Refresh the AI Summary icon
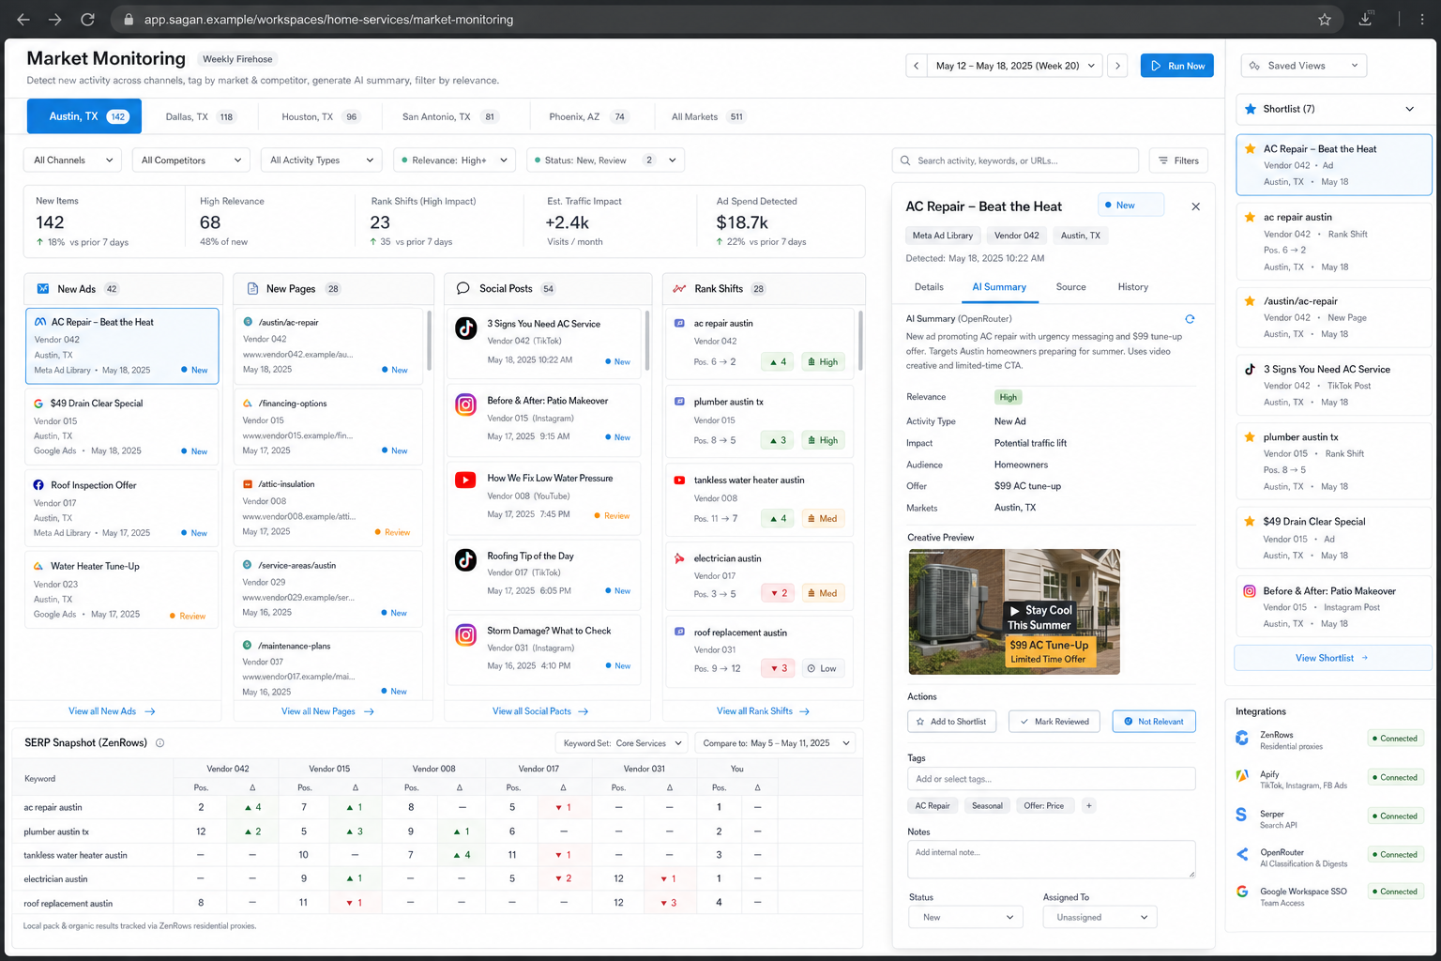Viewport: 1441px width, 961px height. tap(1190, 319)
